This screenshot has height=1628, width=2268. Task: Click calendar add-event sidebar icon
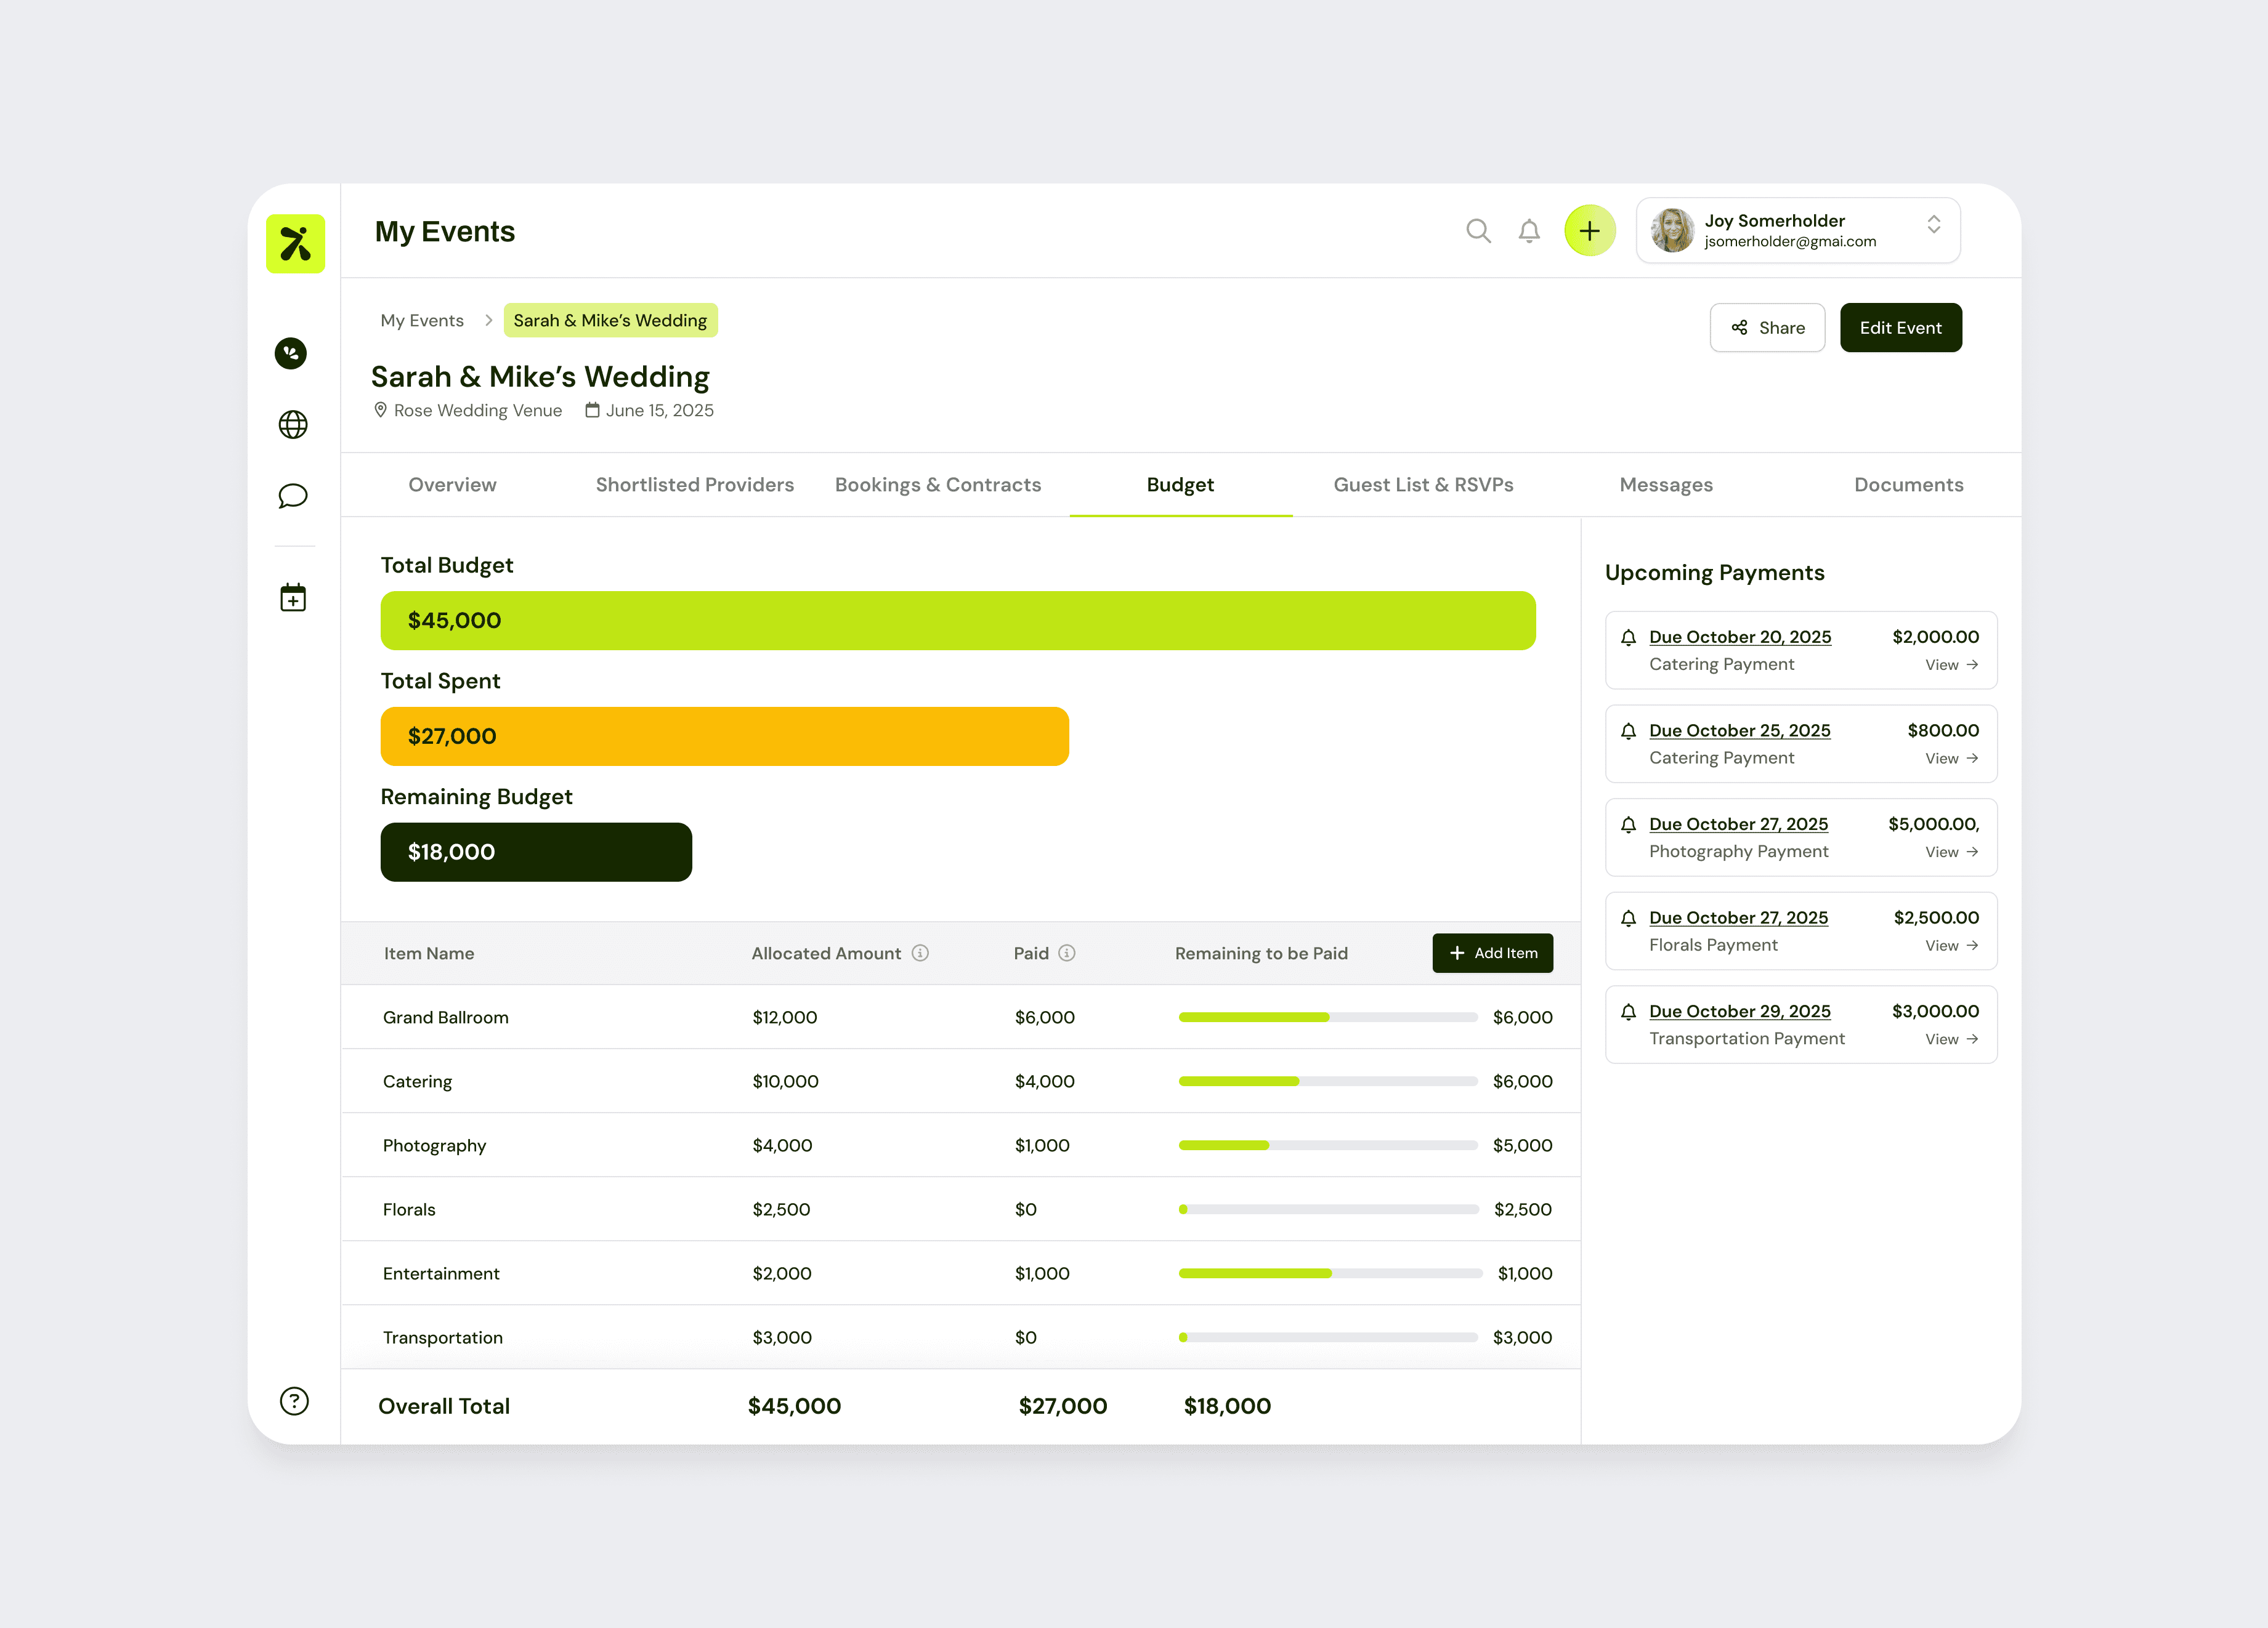click(x=292, y=598)
